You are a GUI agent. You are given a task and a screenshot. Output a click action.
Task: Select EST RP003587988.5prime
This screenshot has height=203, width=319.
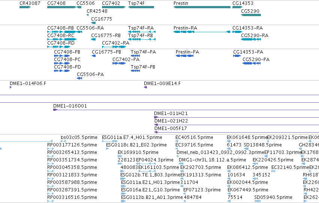(x=51, y=186)
